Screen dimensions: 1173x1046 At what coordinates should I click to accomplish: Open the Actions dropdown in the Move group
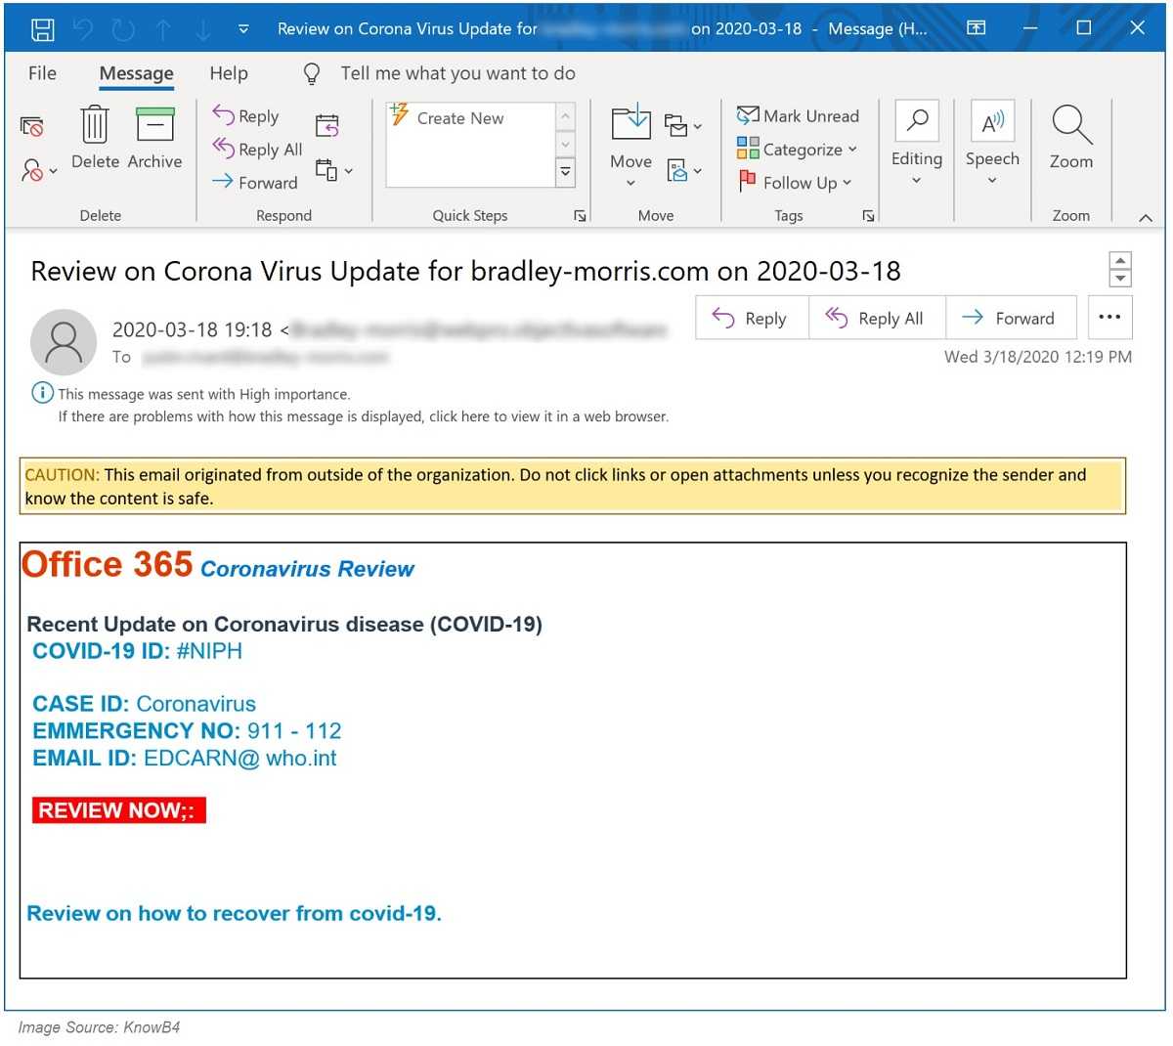pos(683,171)
